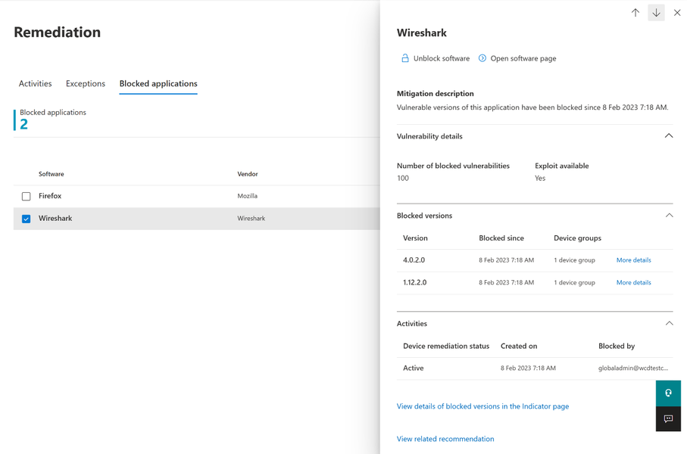Click the blocked vulnerabilities count 100

click(403, 178)
